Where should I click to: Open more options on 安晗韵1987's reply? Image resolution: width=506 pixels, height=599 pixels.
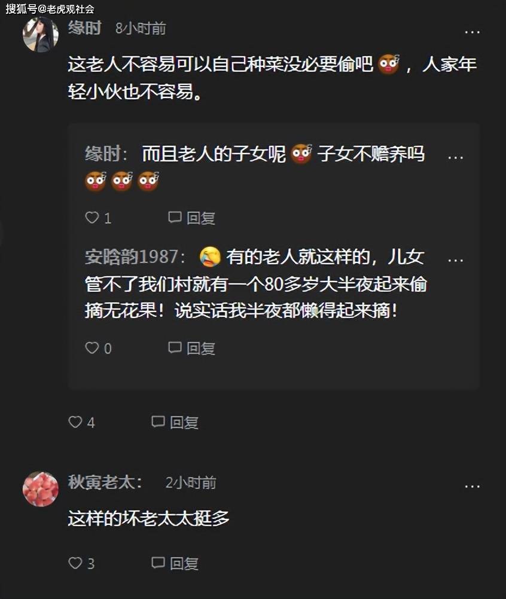[x=456, y=261]
